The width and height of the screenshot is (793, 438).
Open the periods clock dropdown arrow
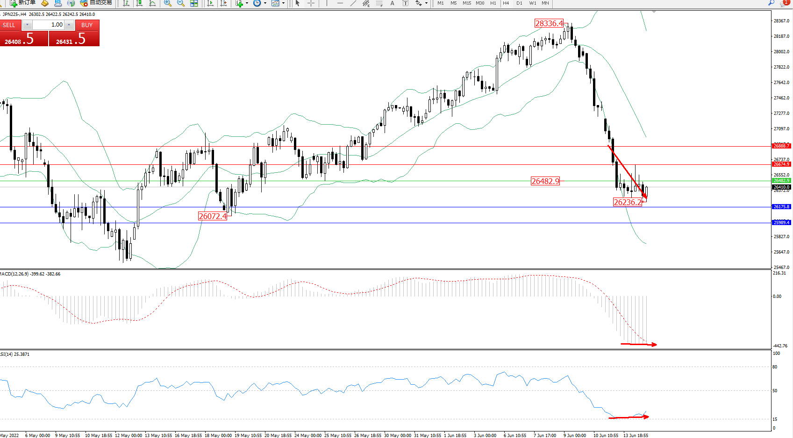tap(265, 3)
